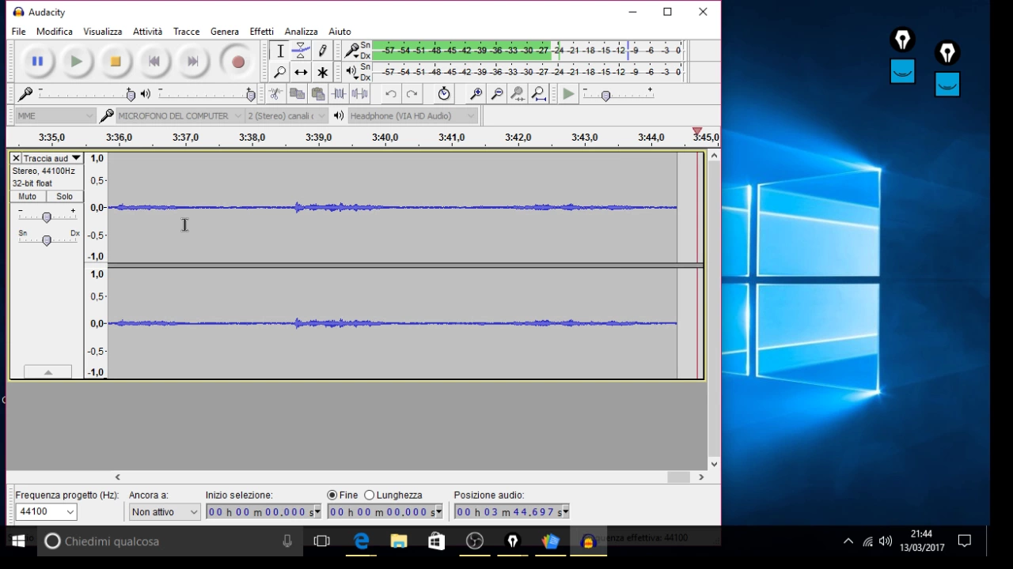Open the Visualizza menu
This screenshot has width=1013, height=569.
click(x=103, y=32)
